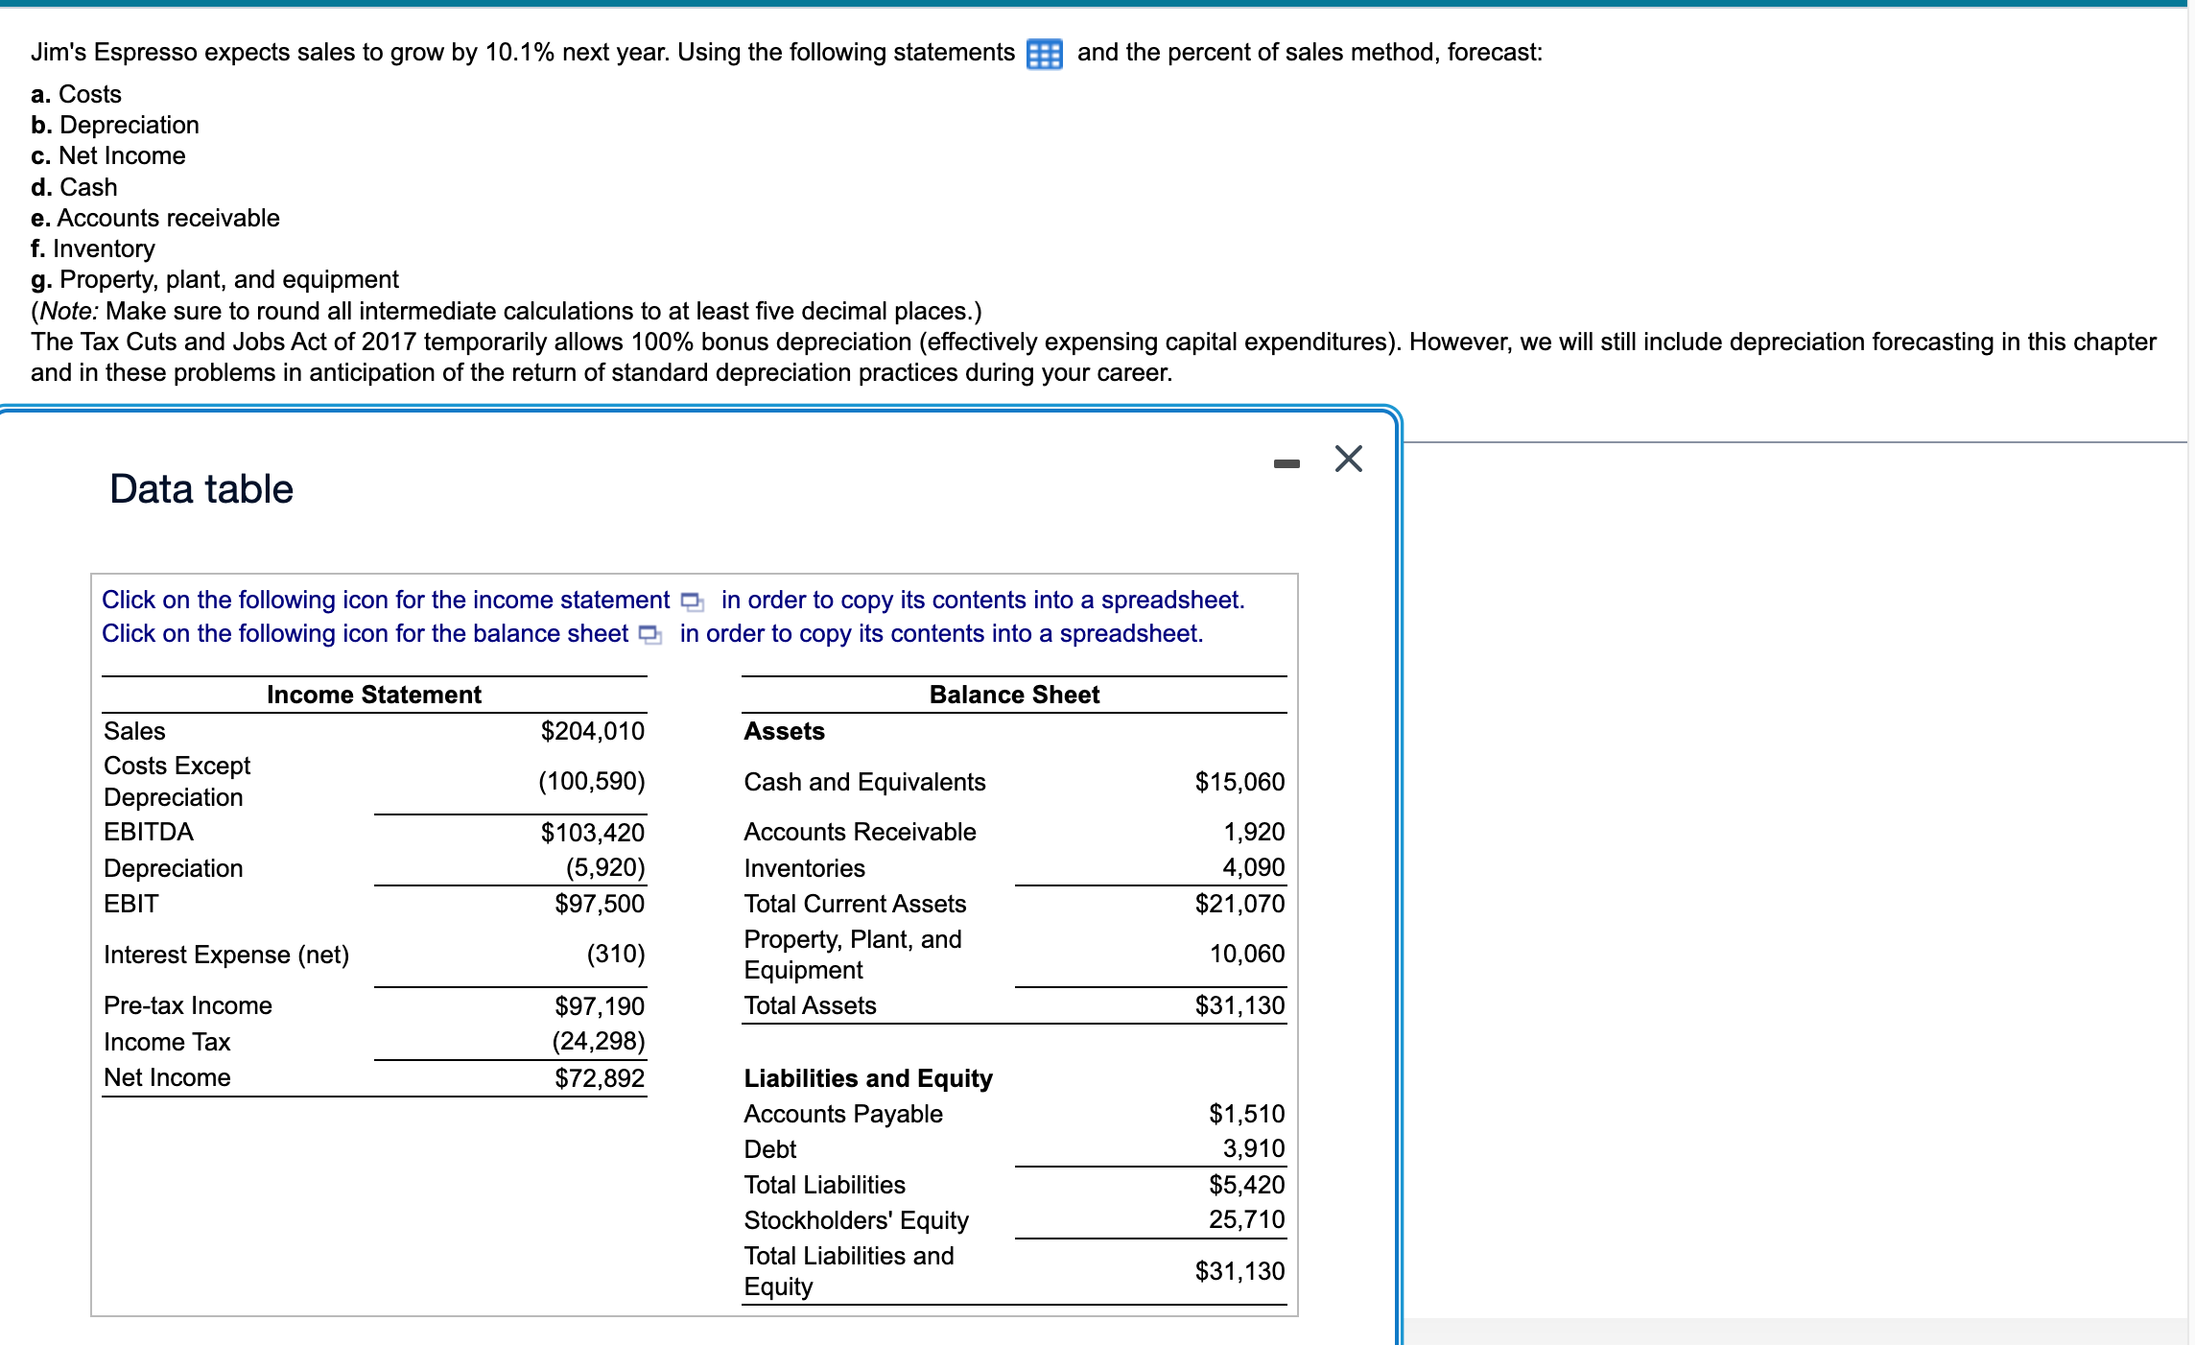The height and width of the screenshot is (1345, 2195).
Task: Click the income statement copy icon
Action: 692,602
